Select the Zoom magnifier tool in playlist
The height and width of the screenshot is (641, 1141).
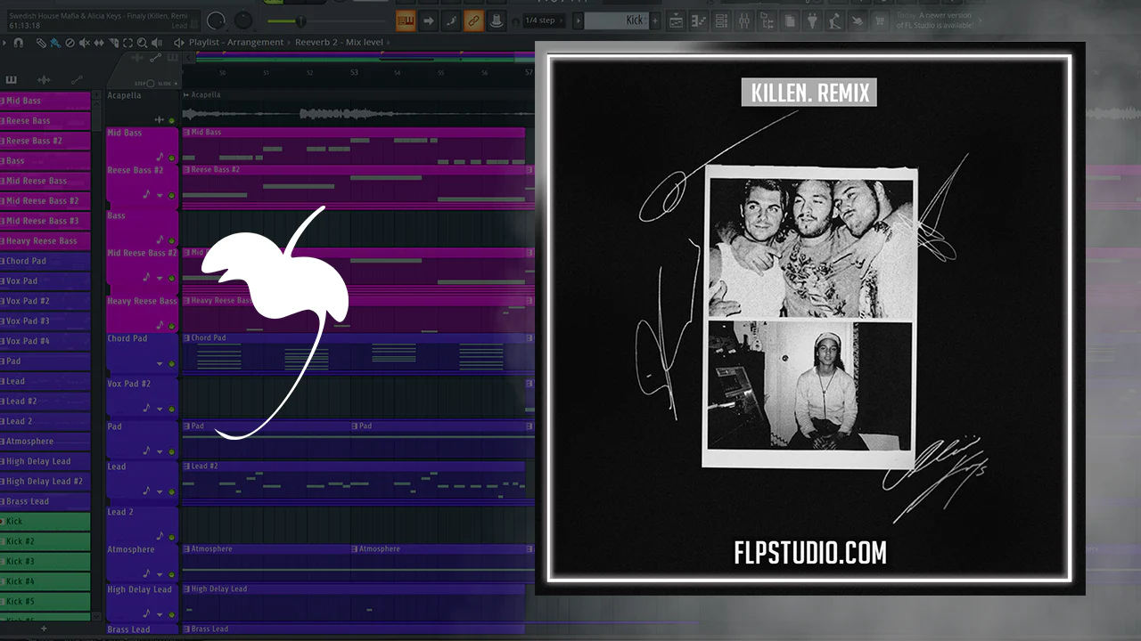click(x=142, y=43)
